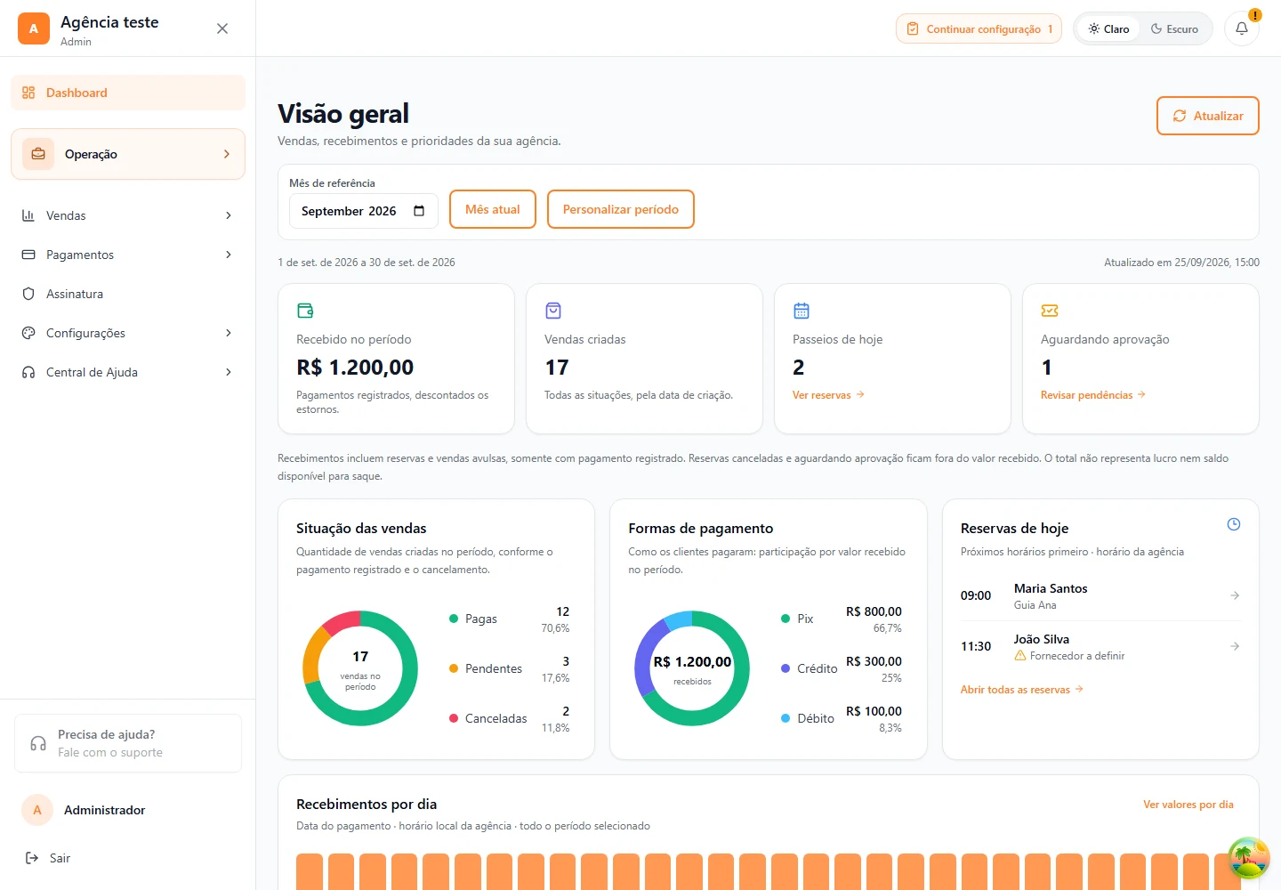Click the calendar icon on Passeios de hoje

point(802,311)
